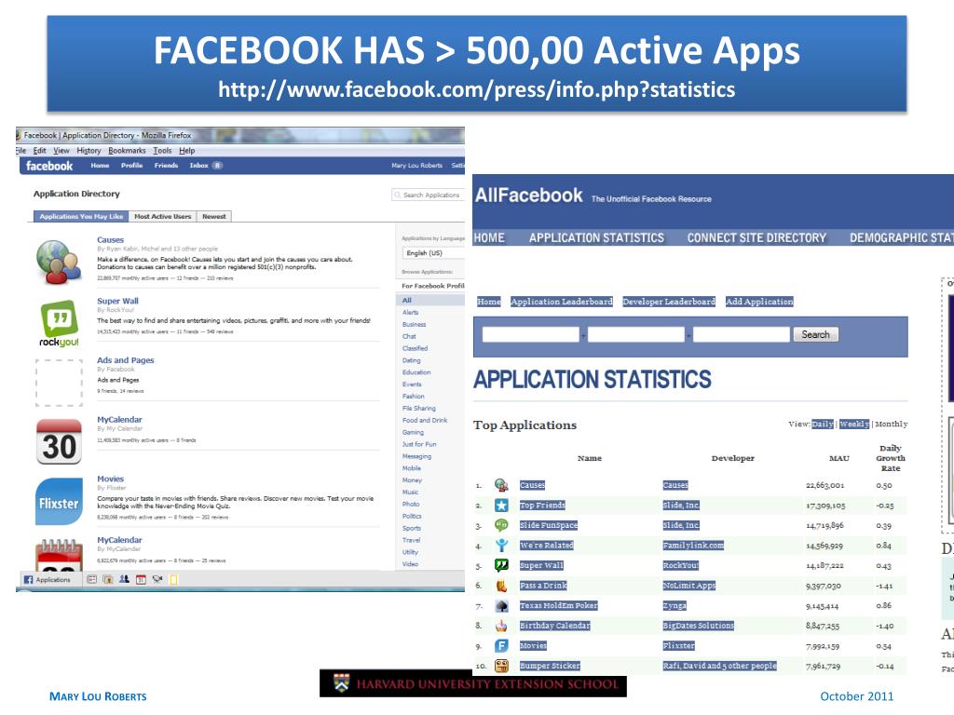954x715 pixels.
Task: Open the Developer Leaderboard link
Action: (669, 302)
